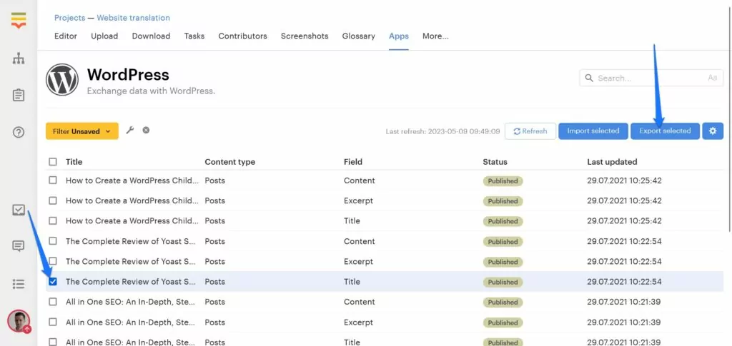Click the Refresh button
Screen dimensions: 732x346
point(530,131)
